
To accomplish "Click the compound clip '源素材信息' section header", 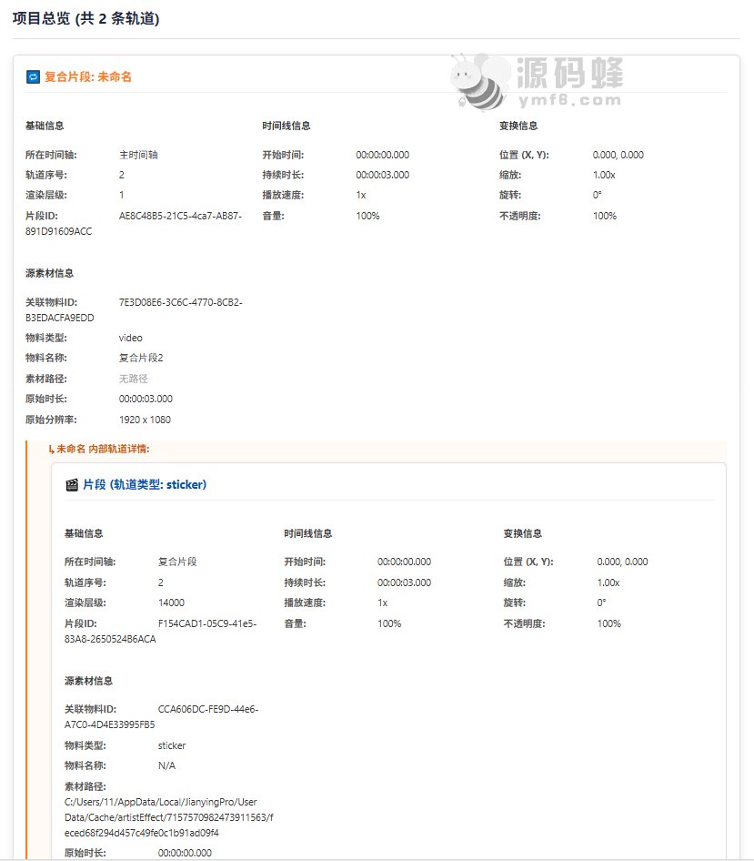I will coord(49,273).
